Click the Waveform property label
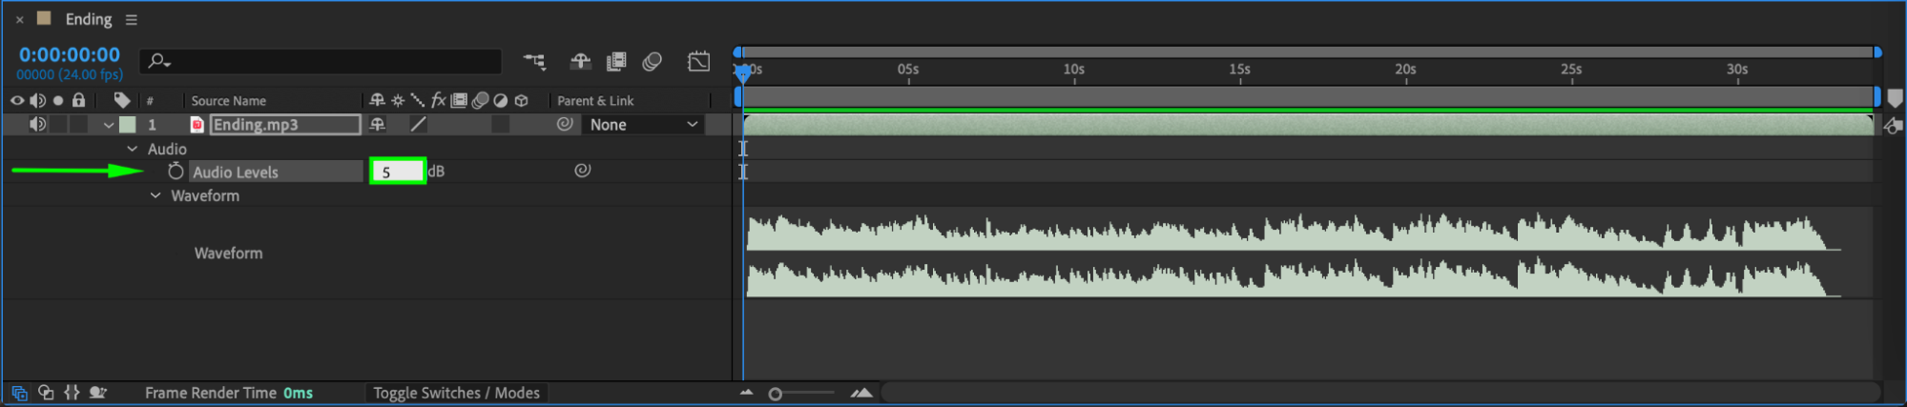This screenshot has height=407, width=1907. click(x=229, y=253)
